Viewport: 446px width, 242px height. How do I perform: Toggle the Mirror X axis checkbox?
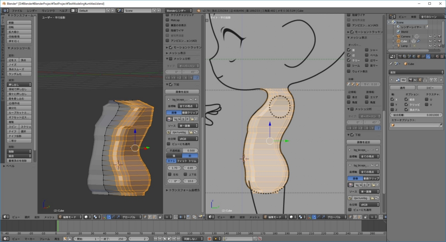[392, 99]
